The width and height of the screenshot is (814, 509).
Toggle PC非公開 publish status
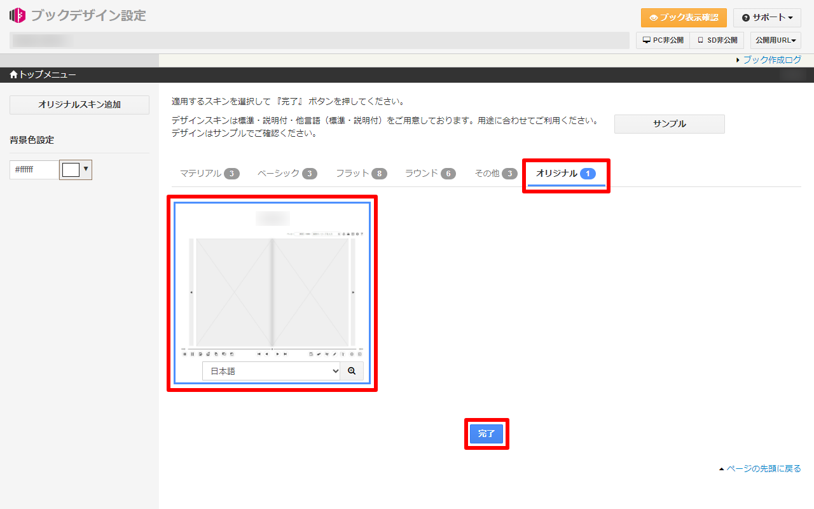pos(663,40)
